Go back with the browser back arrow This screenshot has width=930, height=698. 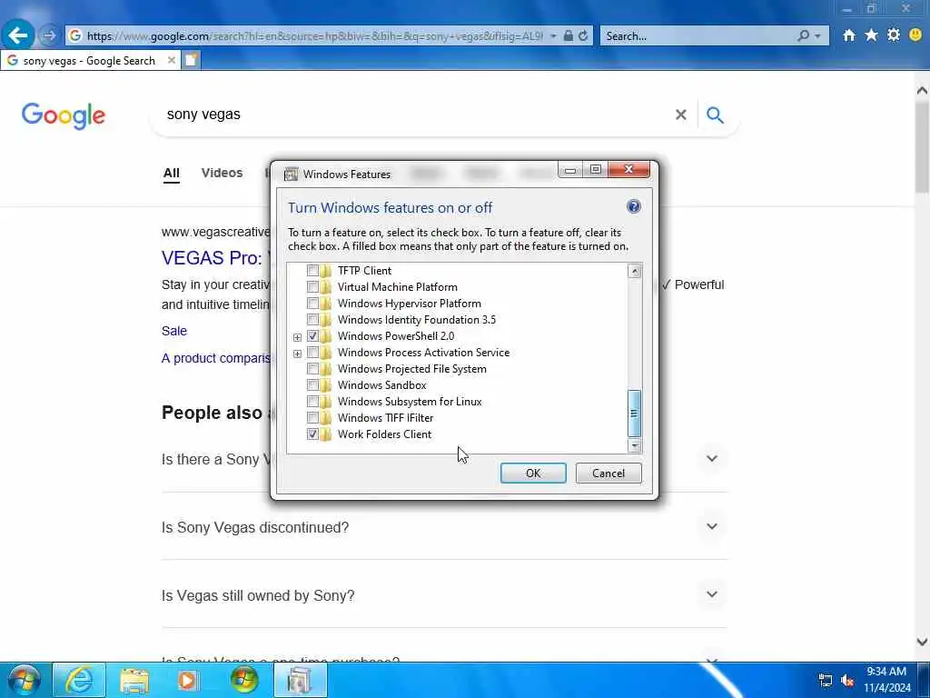point(18,35)
